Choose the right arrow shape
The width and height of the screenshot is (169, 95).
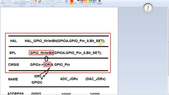(50, 2)
